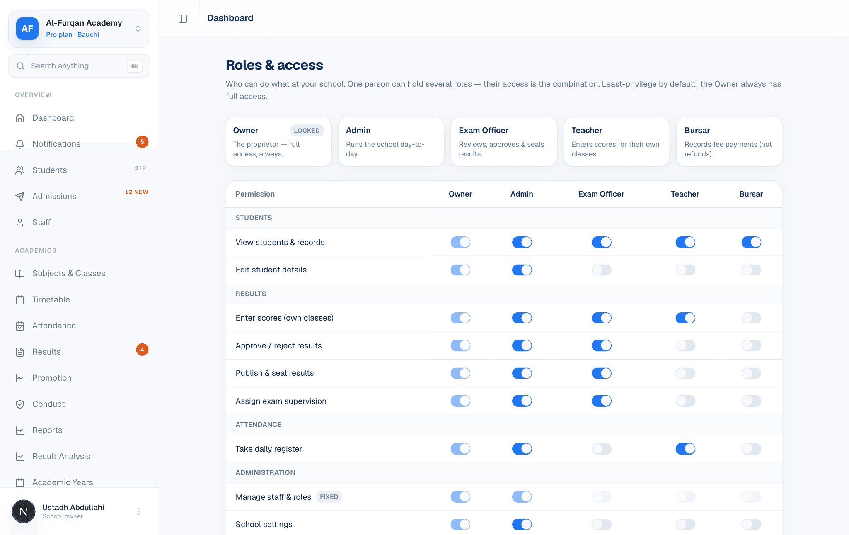Click the 412 students count

click(140, 168)
